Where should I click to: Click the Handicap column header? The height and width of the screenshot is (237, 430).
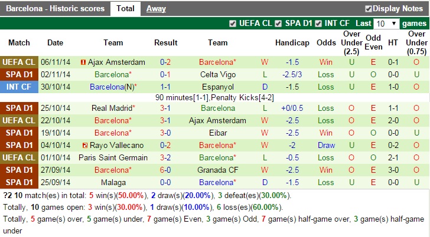tap(292, 42)
